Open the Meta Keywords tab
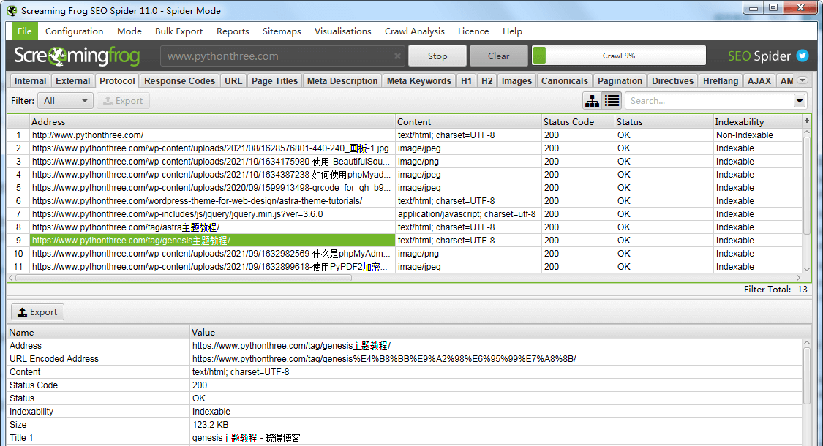Screen dimensions: 823x446 tap(419, 81)
